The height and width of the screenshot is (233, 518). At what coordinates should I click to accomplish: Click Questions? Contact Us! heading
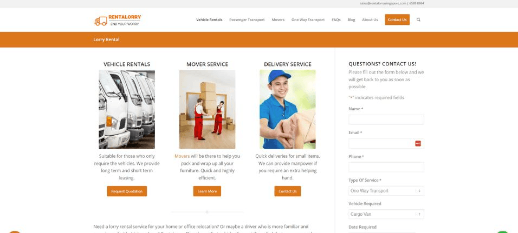click(x=382, y=64)
